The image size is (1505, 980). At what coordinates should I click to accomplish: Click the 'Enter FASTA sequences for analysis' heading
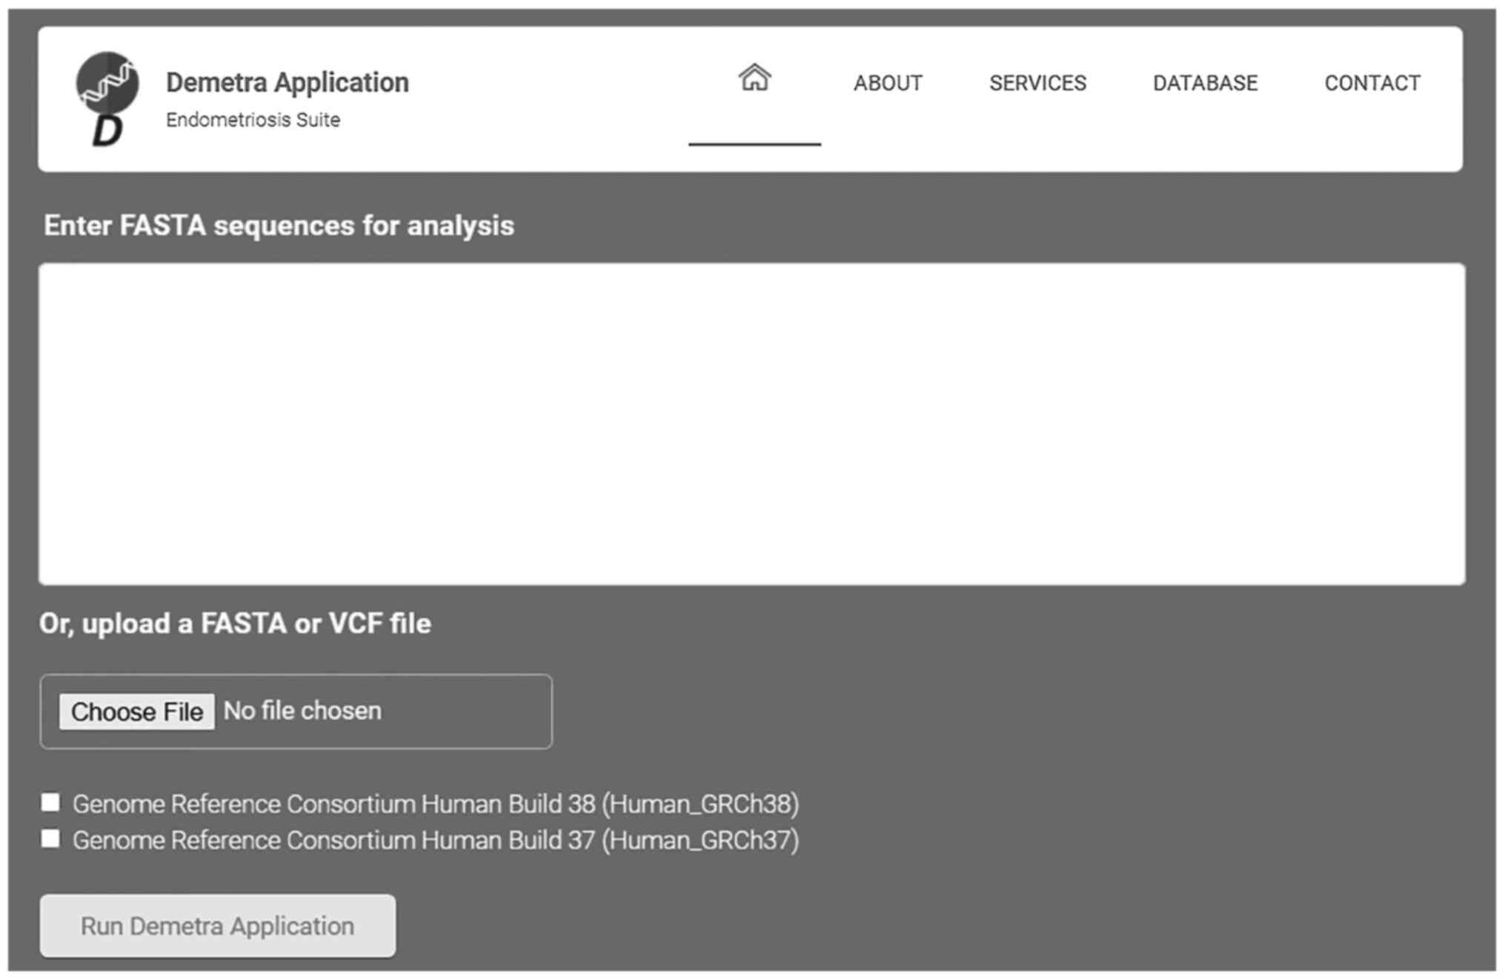(279, 226)
